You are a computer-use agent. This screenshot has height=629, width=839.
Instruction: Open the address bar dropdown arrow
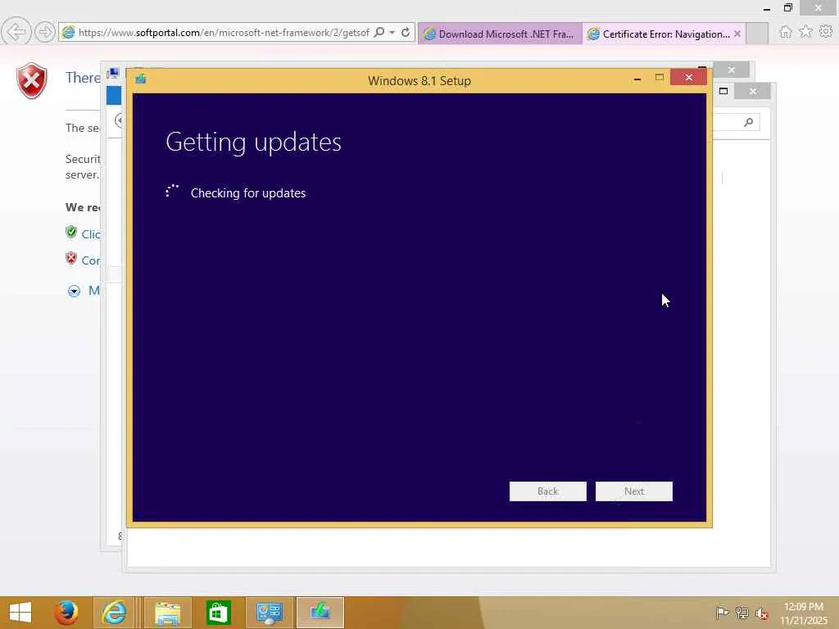[x=392, y=33]
